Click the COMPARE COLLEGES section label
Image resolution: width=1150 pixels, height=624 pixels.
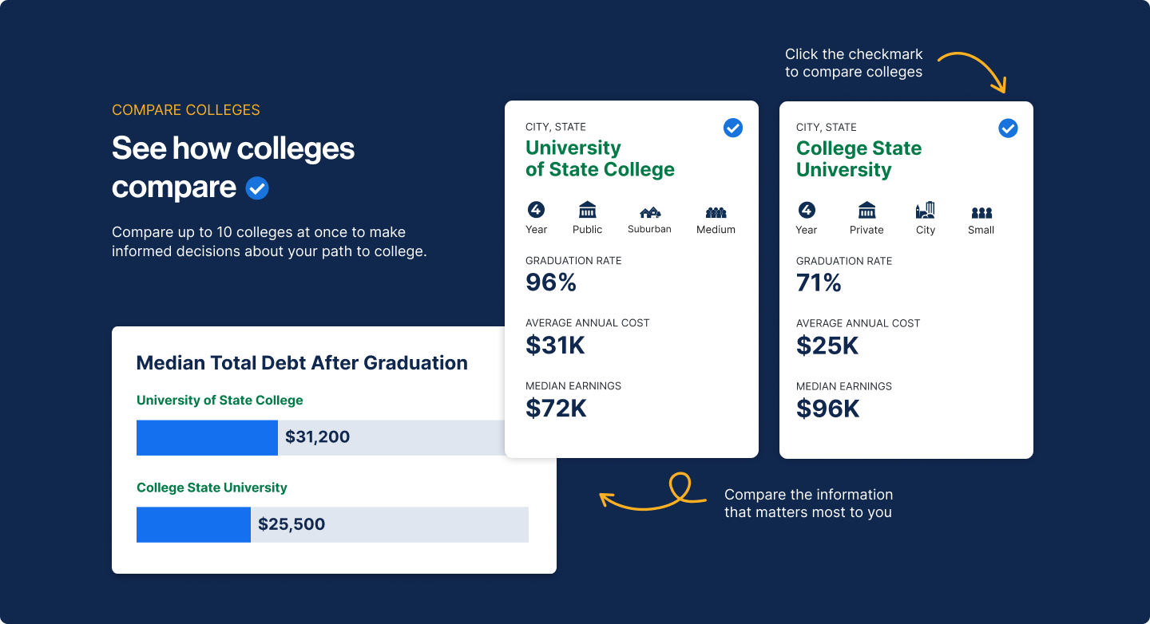pos(186,110)
